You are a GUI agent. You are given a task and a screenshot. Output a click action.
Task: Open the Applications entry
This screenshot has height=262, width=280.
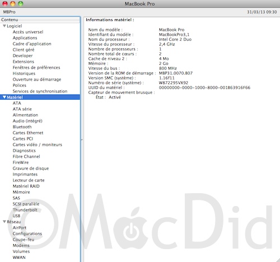(25, 38)
